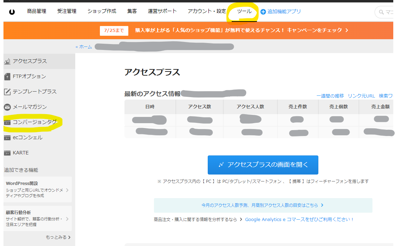Open the 集客 menu
The image size is (395, 246).
[x=132, y=11]
